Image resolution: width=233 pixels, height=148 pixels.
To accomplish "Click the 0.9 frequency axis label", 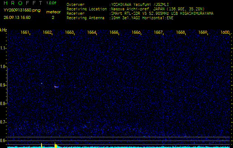I will coord(3,85).
